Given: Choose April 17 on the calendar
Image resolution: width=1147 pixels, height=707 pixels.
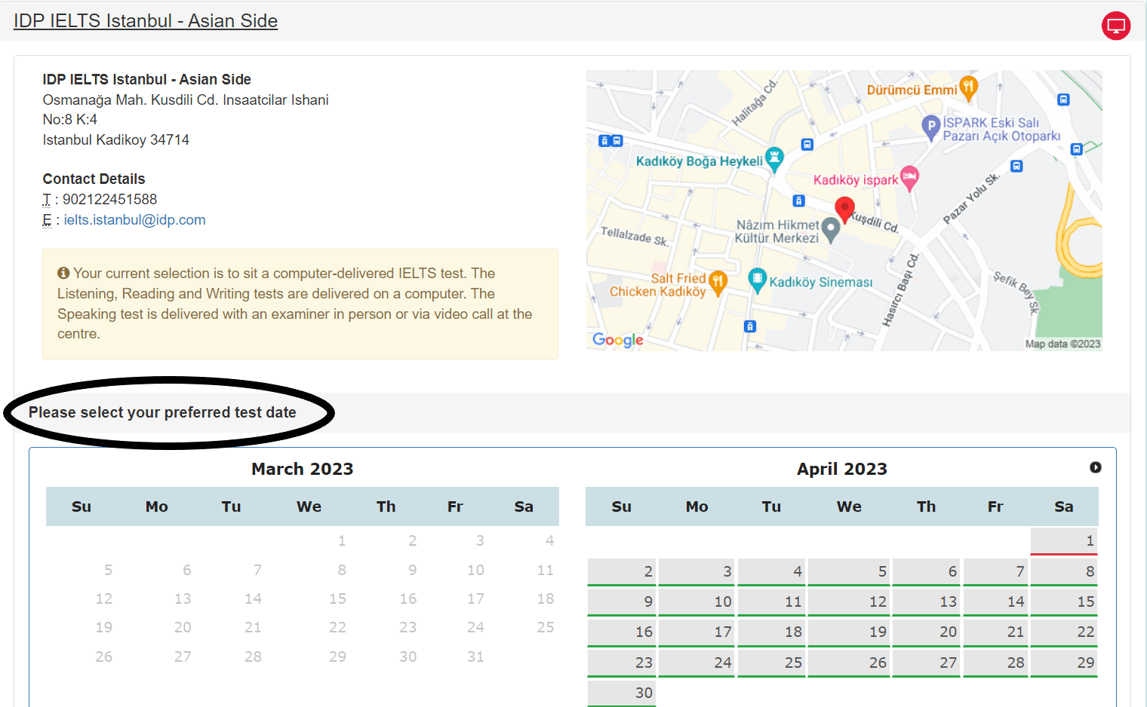Looking at the screenshot, I should point(697,632).
